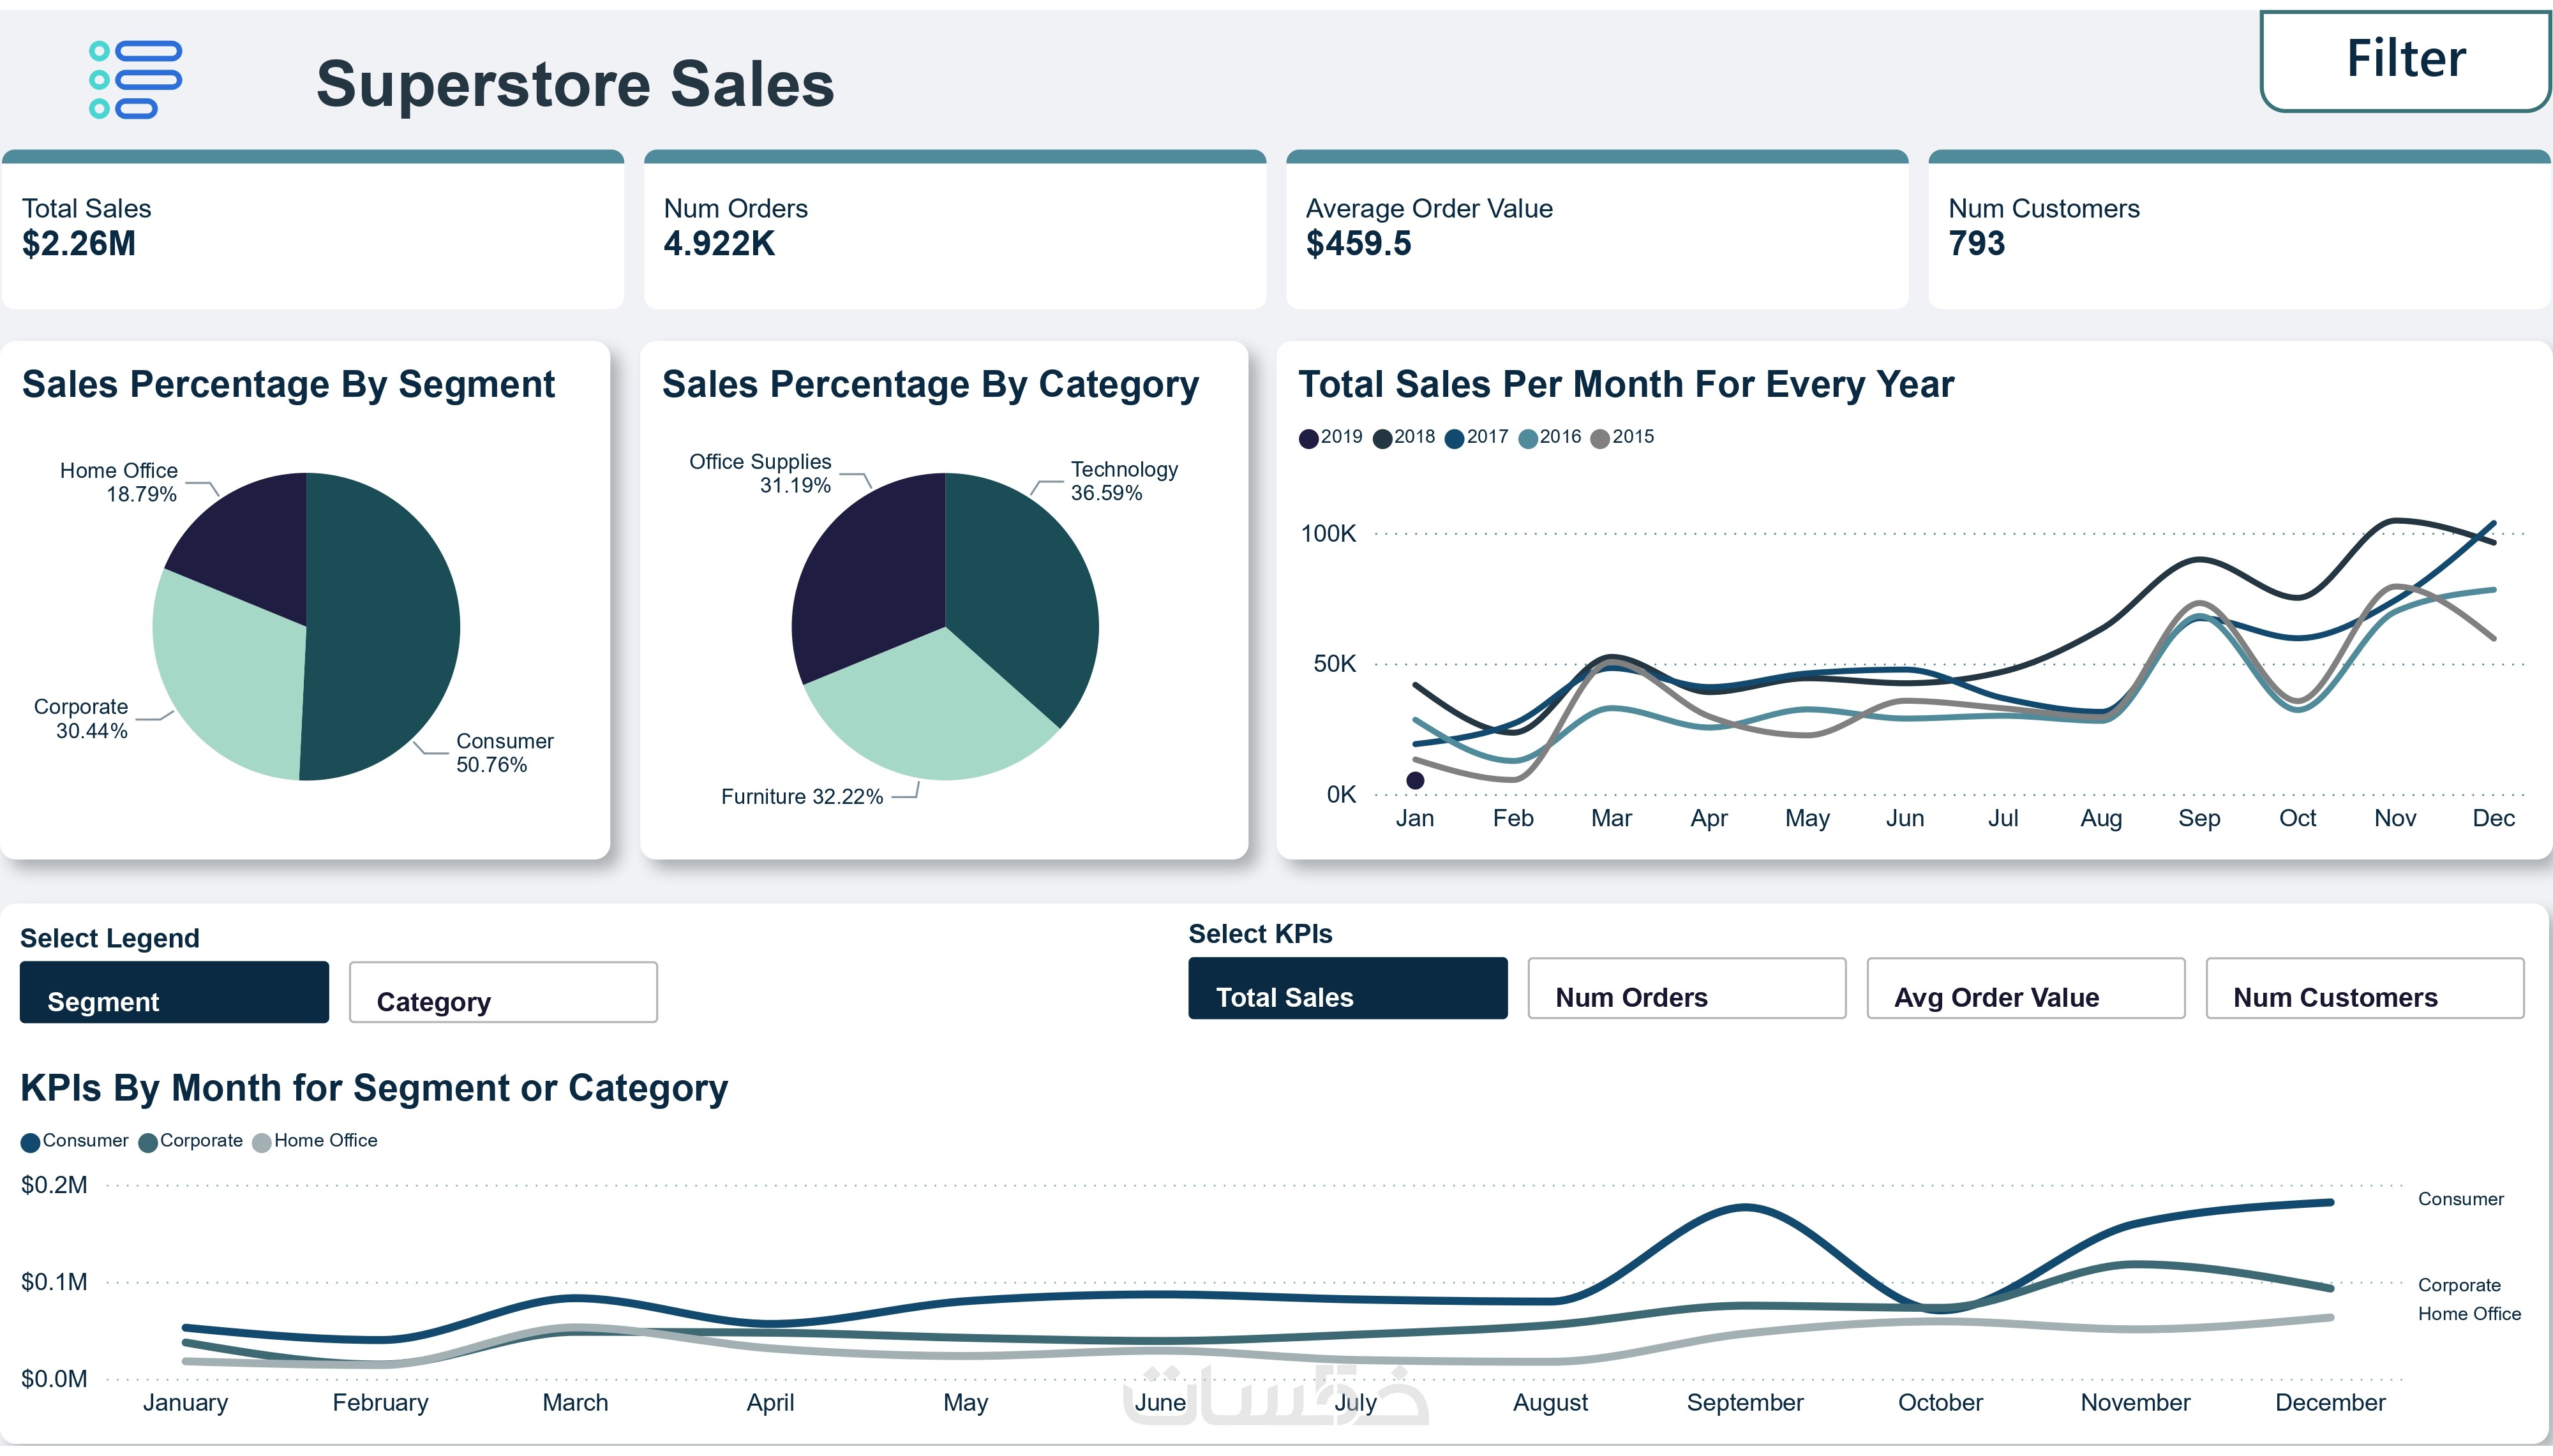Click the dashboard logo icon
Image resolution: width=2553 pixels, height=1456 pixels.
[x=135, y=80]
